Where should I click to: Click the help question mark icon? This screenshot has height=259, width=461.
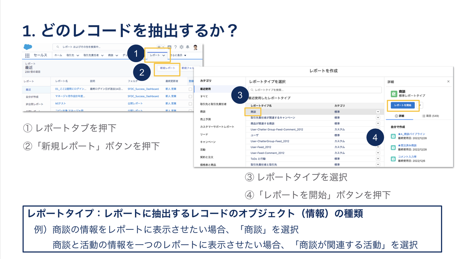pyautogui.click(x=175, y=47)
